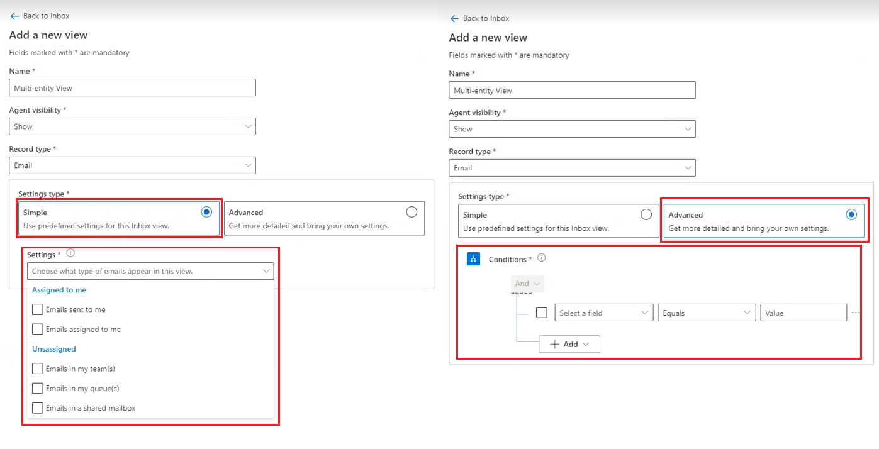Click the blue Conditions filter icon
This screenshot has width=879, height=449.
tap(473, 258)
